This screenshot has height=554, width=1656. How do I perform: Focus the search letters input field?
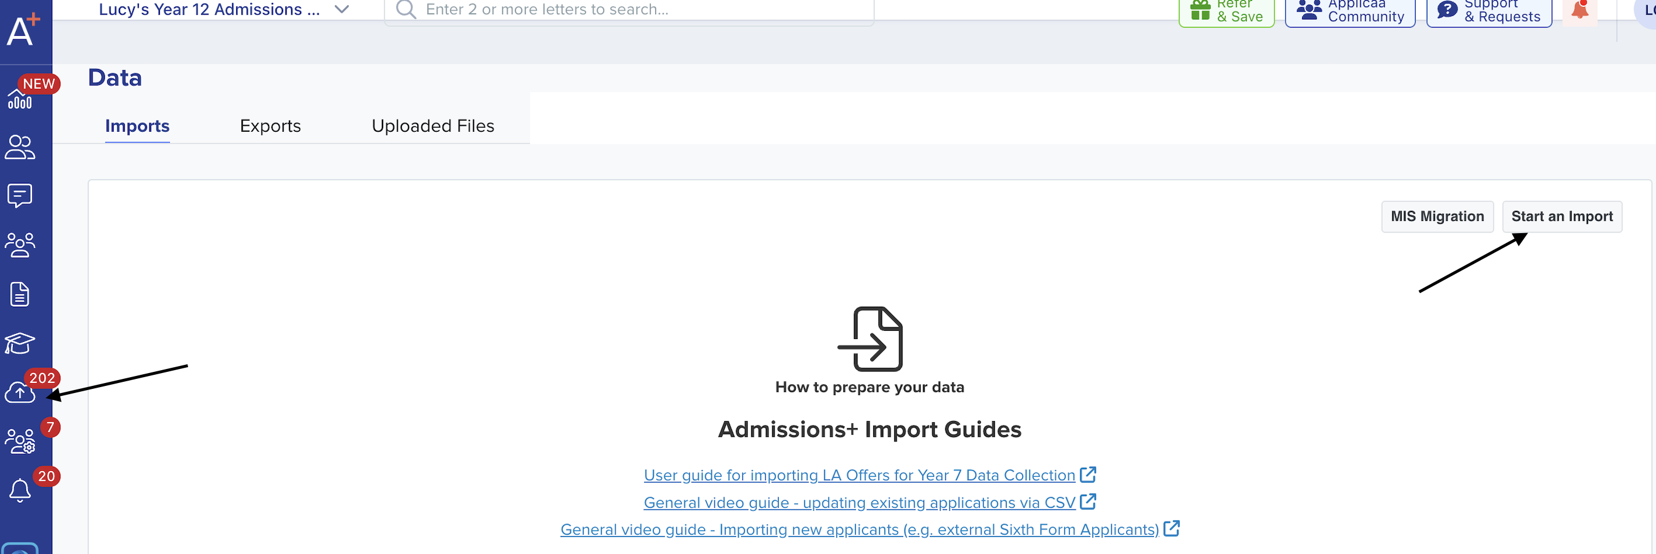[629, 11]
